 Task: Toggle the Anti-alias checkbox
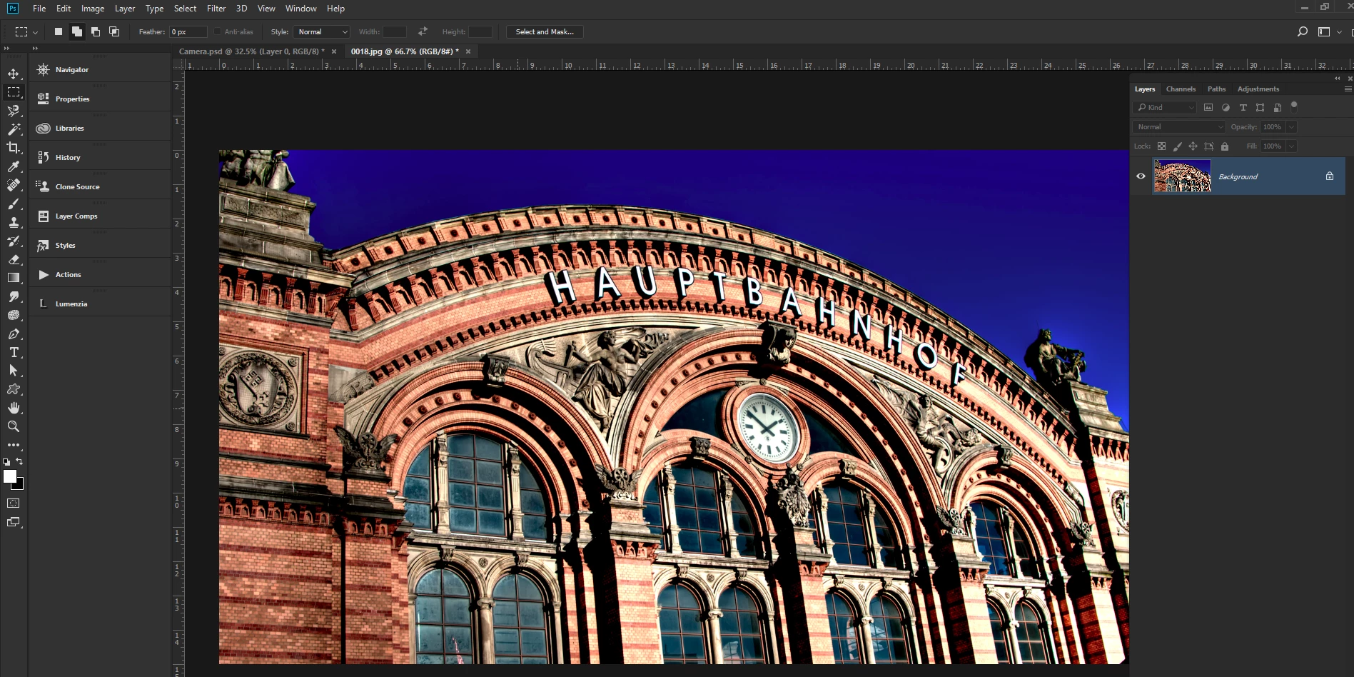[x=218, y=31]
